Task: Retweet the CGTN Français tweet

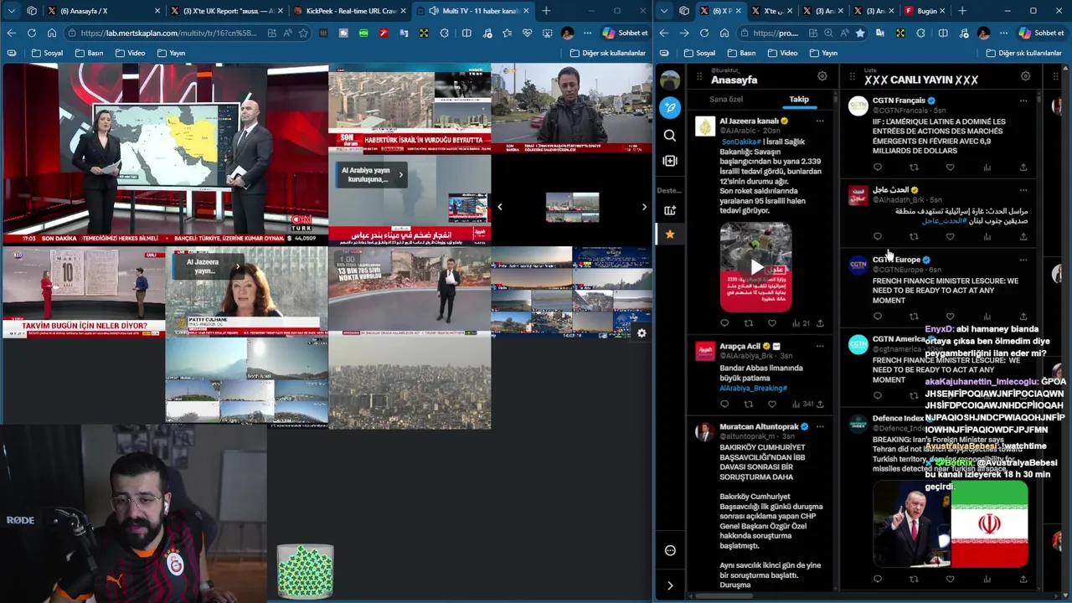Action: point(914,167)
